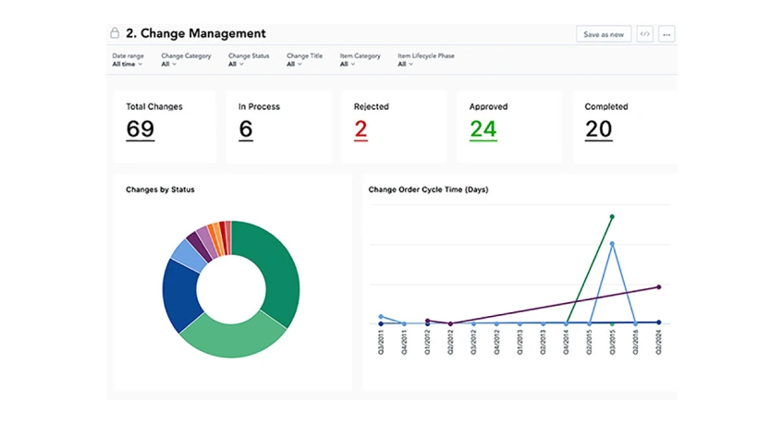Click the lock icon beside dashboard title

[x=115, y=33]
